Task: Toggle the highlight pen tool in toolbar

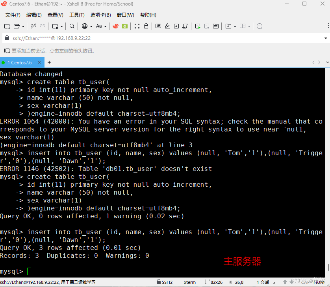Action: point(167,26)
